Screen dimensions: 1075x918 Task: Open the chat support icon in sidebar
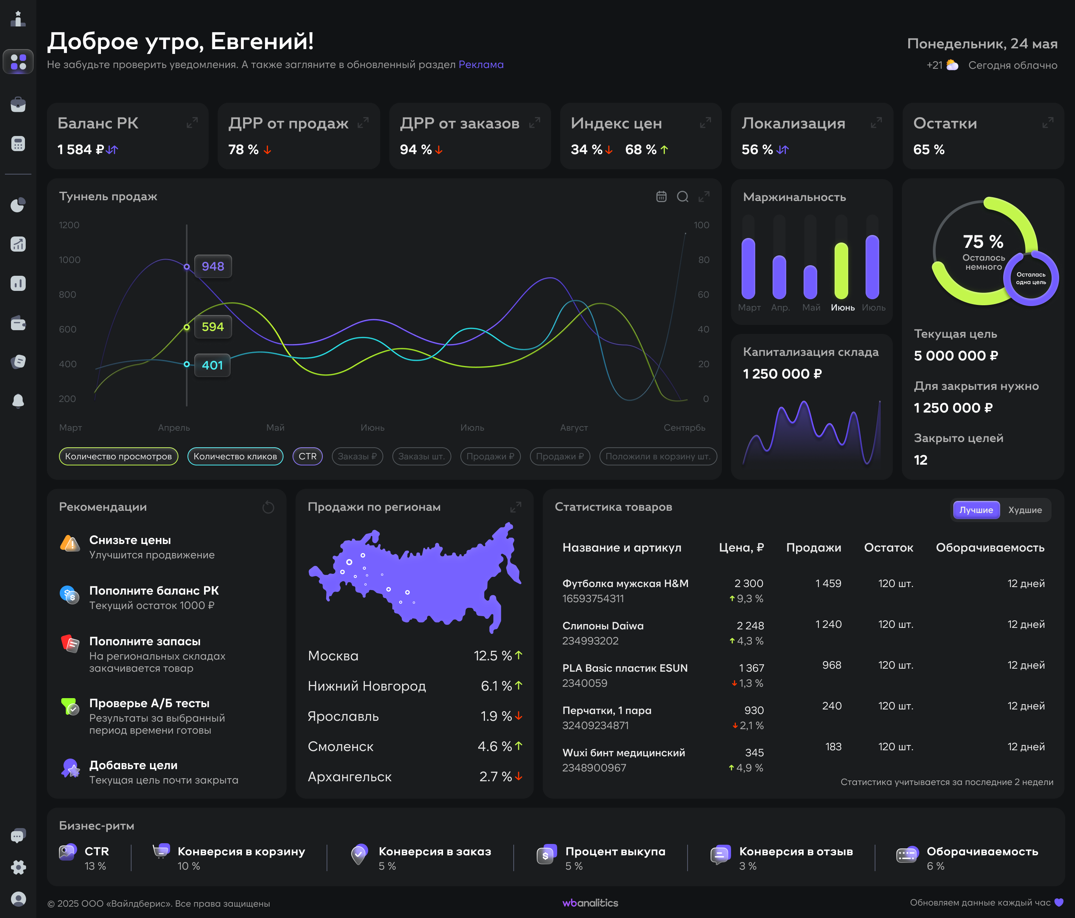coord(18,836)
